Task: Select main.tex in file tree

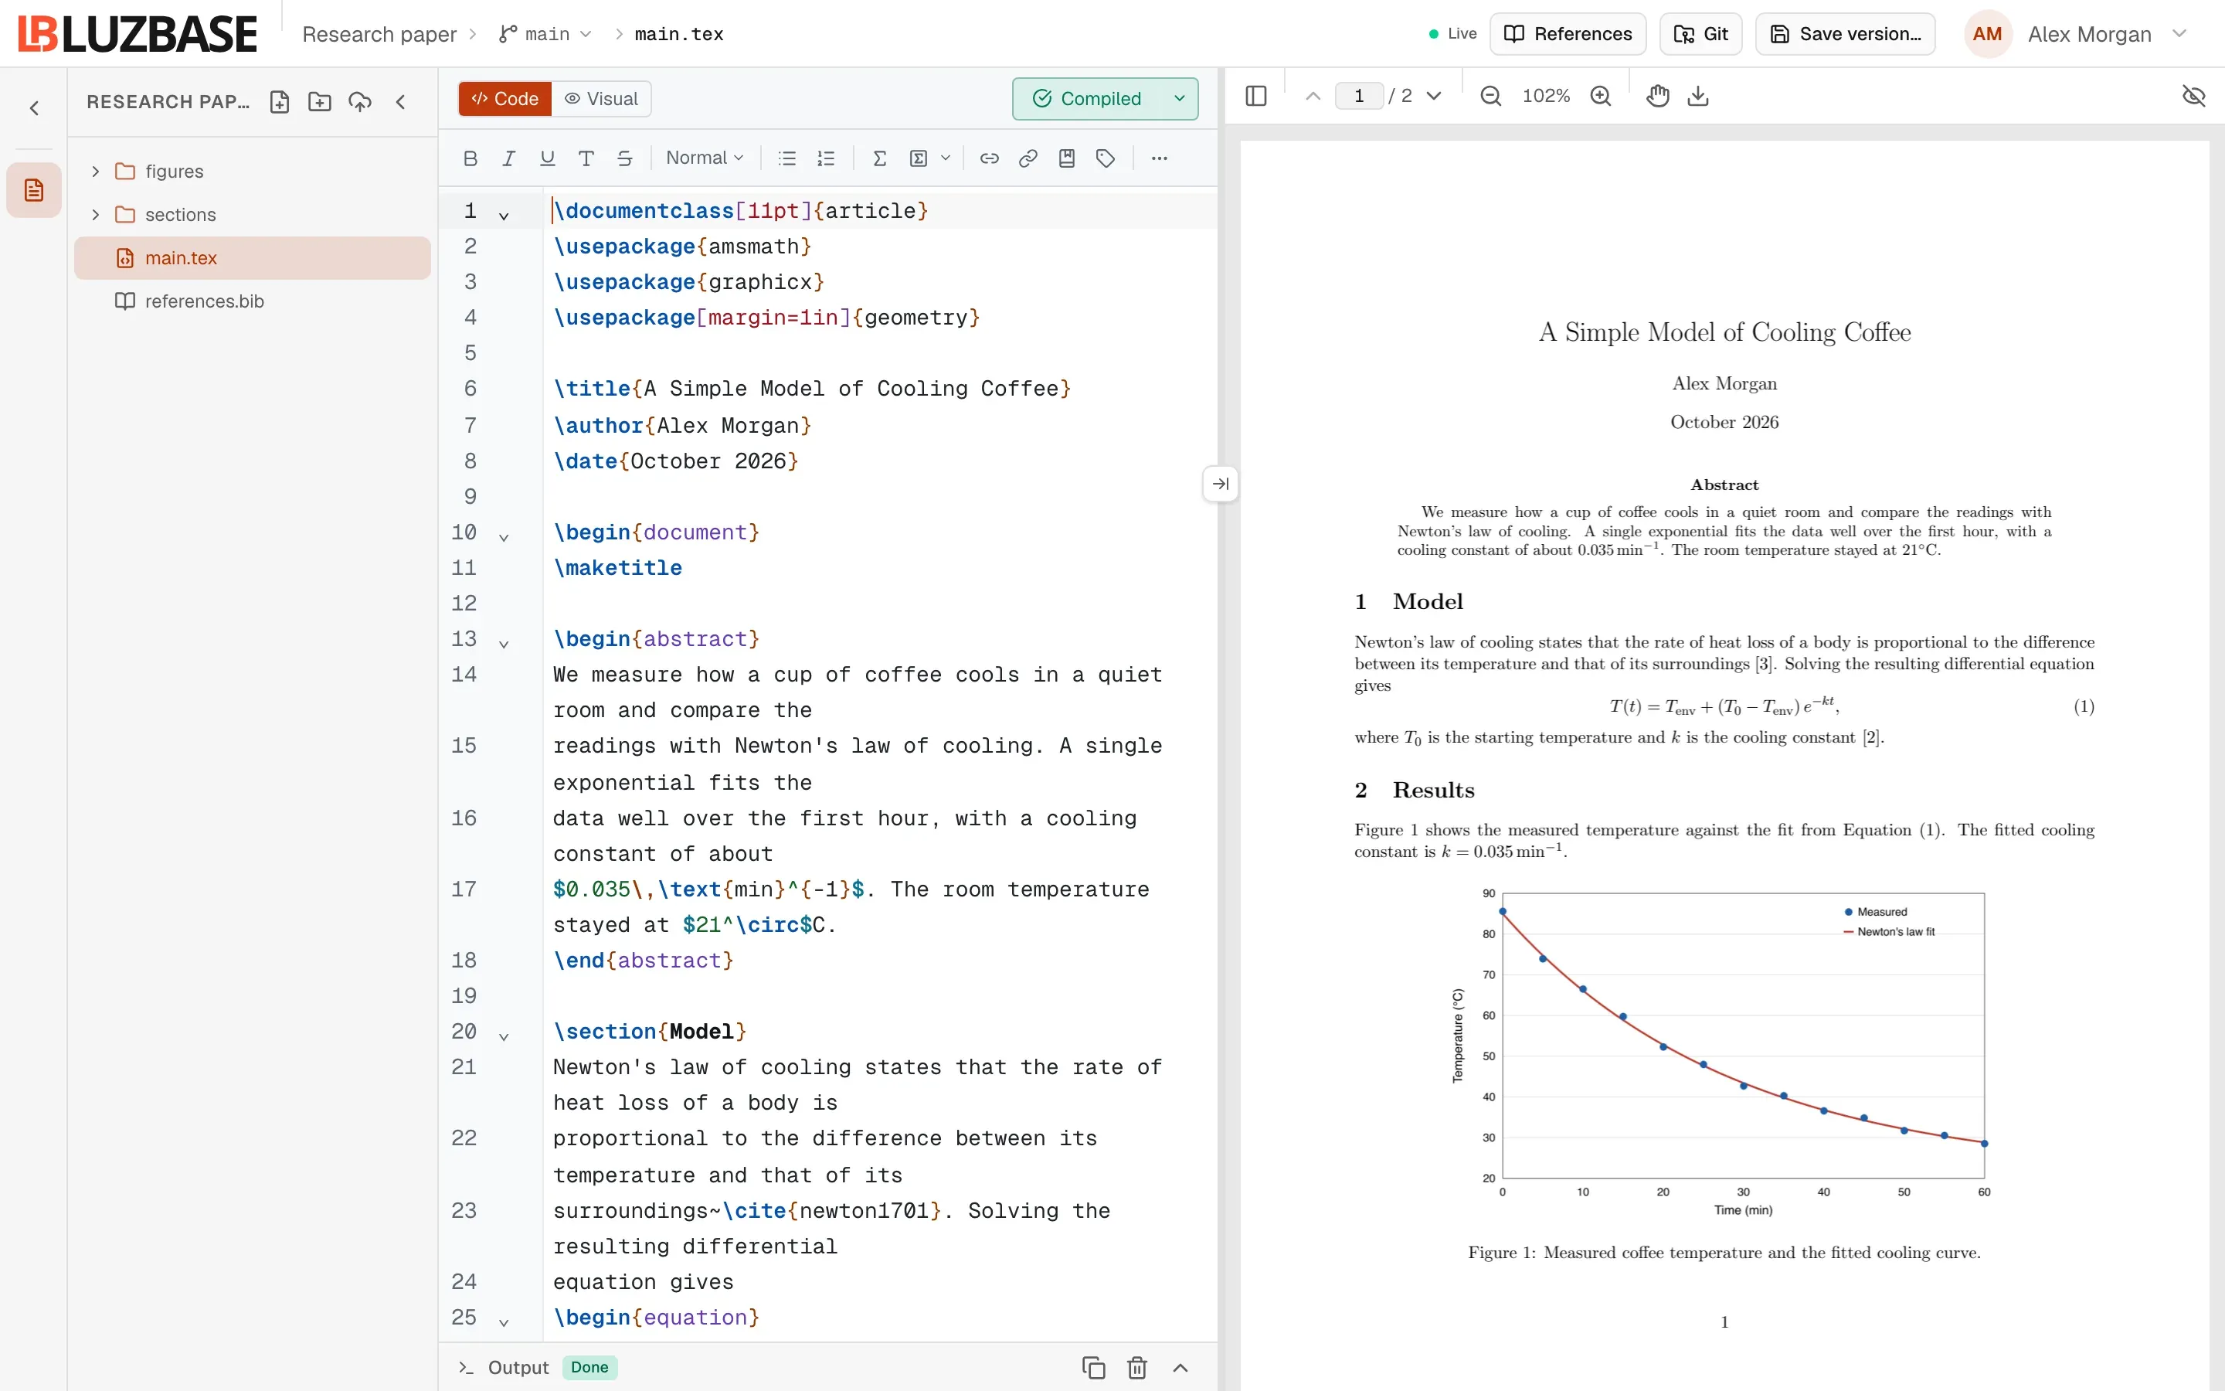Action: coord(252,257)
